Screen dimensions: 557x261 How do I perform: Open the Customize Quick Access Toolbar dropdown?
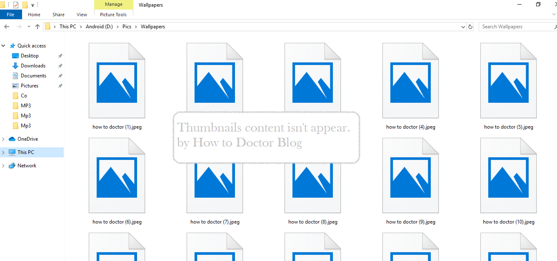tap(32, 5)
